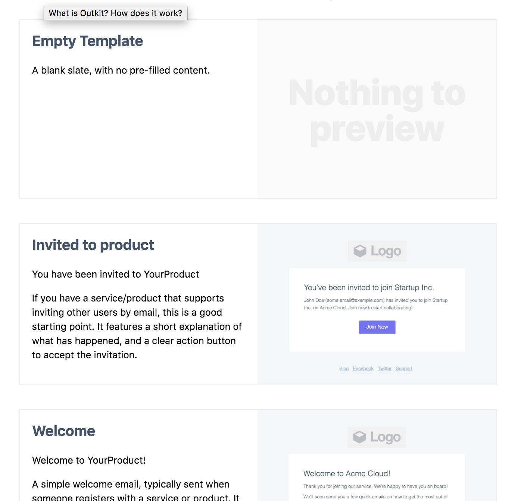Click the Logo cube icon in Welcome preview
Image resolution: width=518 pixels, height=501 pixels.
pos(359,437)
